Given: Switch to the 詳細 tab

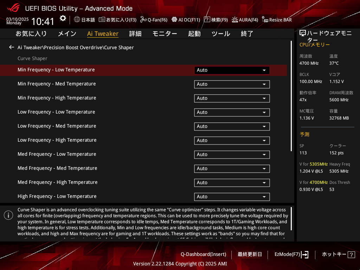Looking at the screenshot, I should coord(135,33).
